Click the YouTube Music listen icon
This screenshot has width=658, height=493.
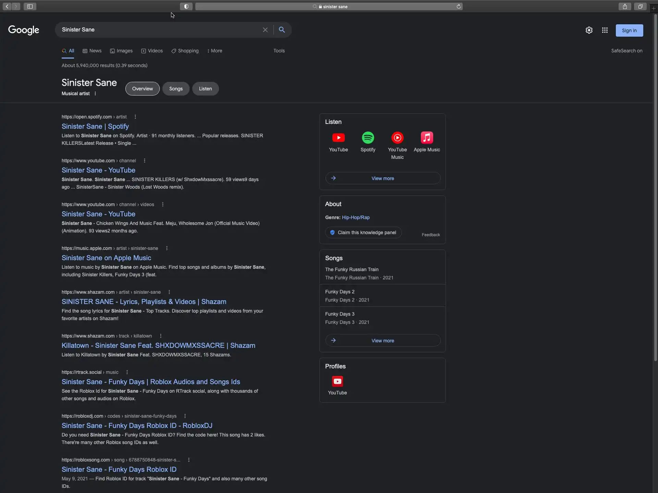(397, 138)
